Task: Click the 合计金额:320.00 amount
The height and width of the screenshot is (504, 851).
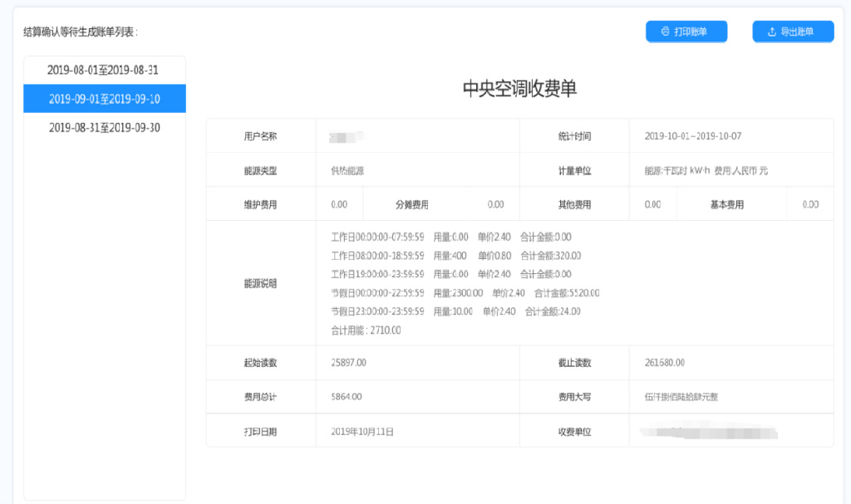Action: tap(551, 256)
